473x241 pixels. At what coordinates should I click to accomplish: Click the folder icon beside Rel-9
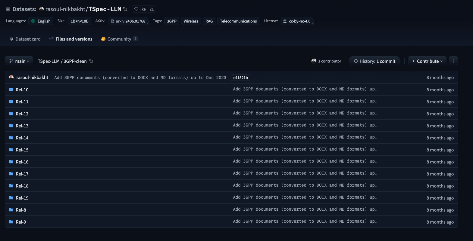point(11,222)
